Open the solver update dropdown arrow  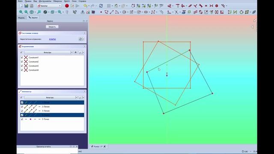tap(83, 39)
